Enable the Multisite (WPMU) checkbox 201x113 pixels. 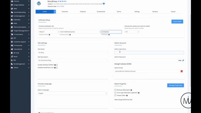[x=57, y=65]
